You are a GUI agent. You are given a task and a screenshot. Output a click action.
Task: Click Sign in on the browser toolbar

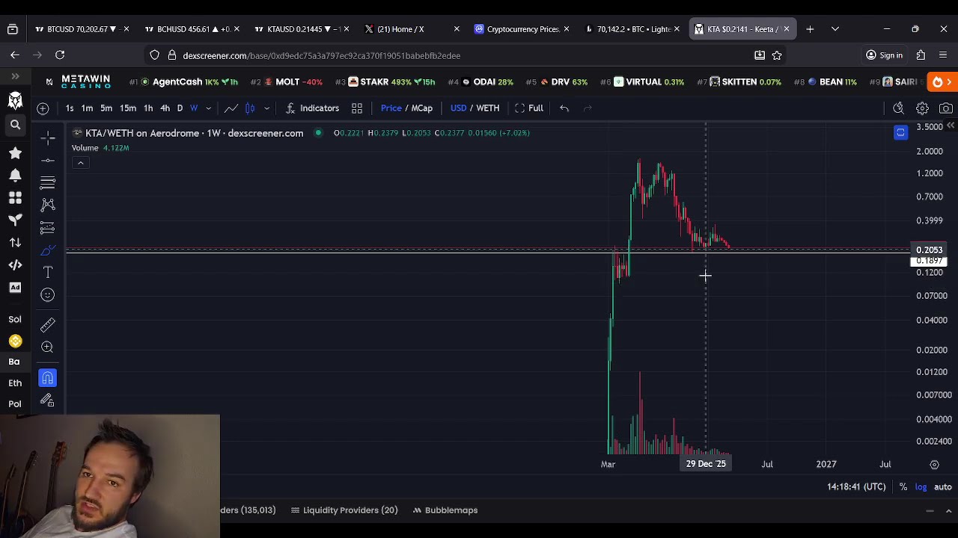[884, 55]
